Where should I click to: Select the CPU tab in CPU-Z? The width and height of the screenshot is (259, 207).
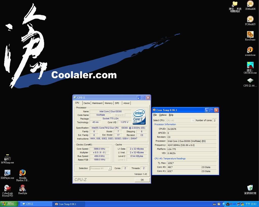77,103
